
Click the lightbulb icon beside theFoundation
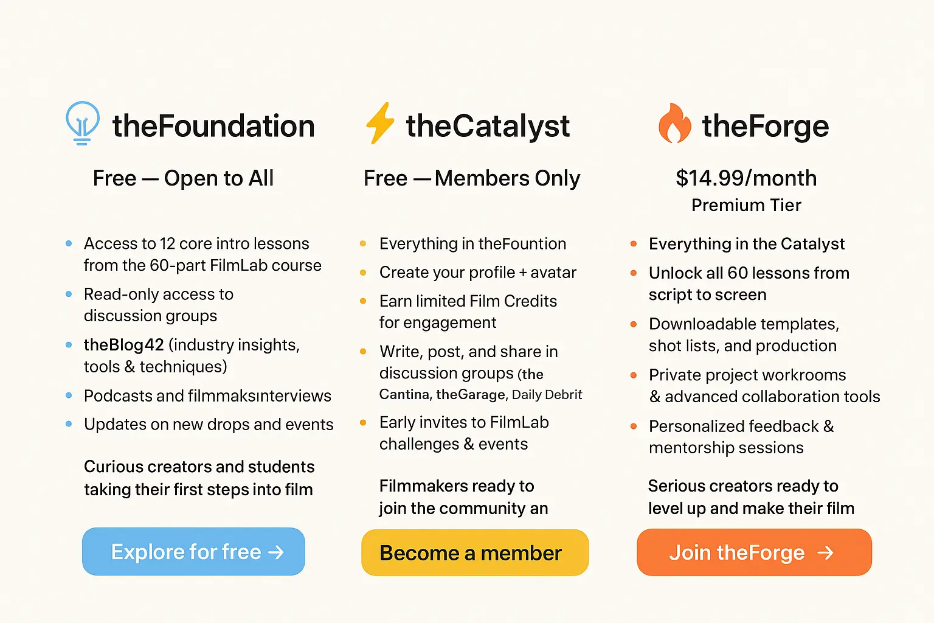[82, 122]
